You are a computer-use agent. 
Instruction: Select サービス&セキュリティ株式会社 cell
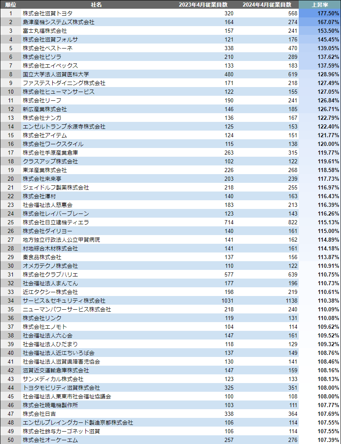97,301
